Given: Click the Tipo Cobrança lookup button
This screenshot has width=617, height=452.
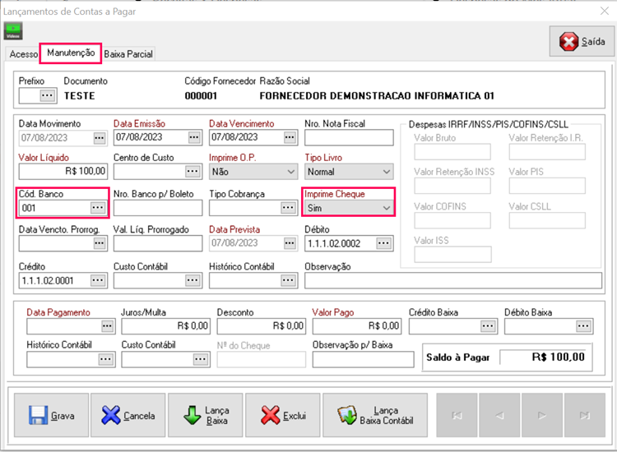Looking at the screenshot, I should point(290,208).
